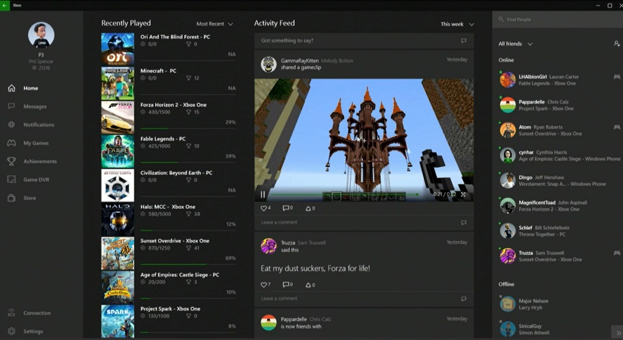Click the controller icon beside LHAlbionGirl
This screenshot has width=623, height=340.
(617, 77)
